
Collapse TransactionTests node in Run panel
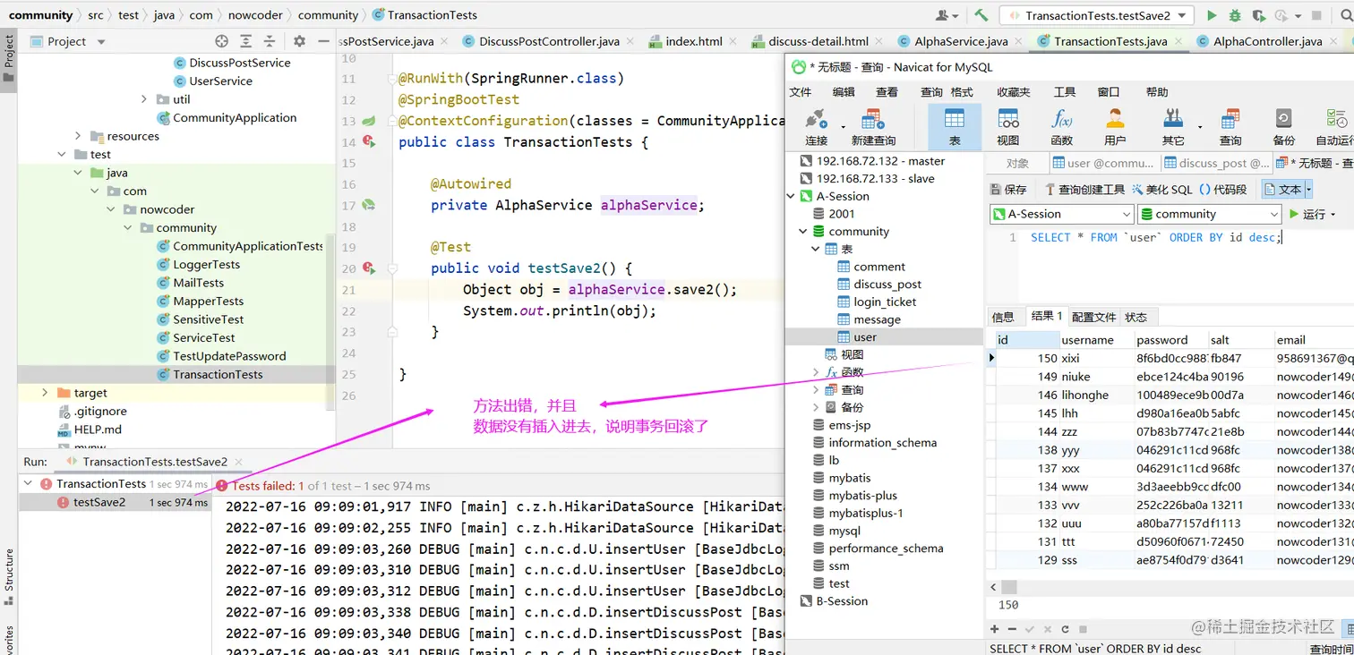pyautogui.click(x=27, y=484)
